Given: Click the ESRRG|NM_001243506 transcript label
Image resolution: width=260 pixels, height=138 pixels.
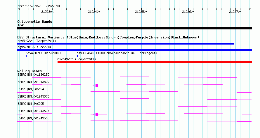Looking at the screenshot, I should 33,118.
